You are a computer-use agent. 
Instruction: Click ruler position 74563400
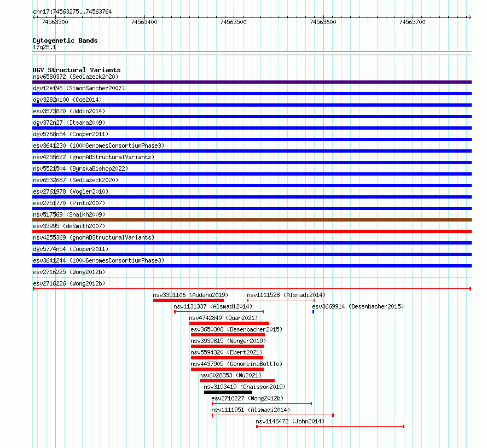pos(144,22)
